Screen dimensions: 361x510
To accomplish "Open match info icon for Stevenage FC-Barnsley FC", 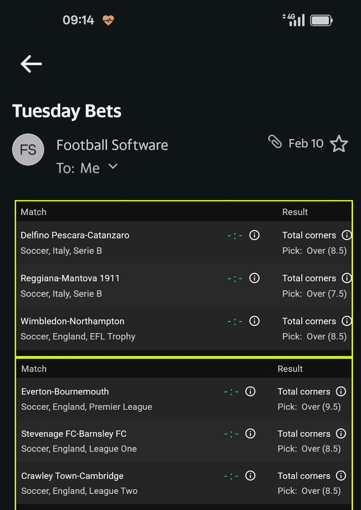I will 250,433.
